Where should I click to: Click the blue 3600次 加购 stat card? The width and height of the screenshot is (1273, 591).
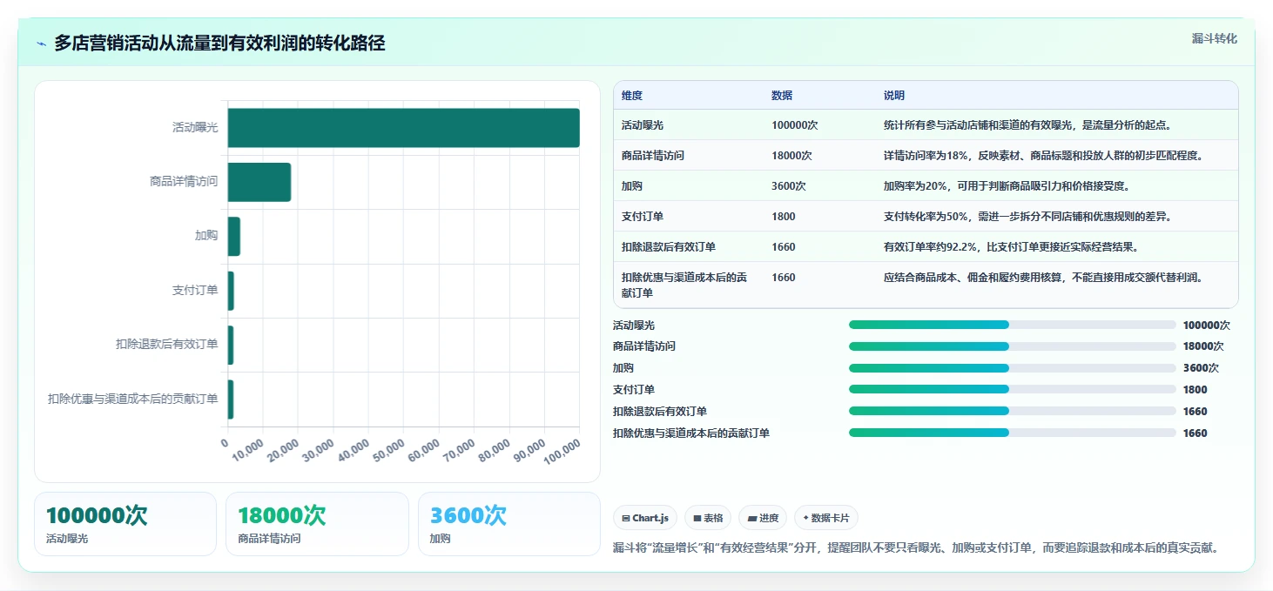point(509,524)
